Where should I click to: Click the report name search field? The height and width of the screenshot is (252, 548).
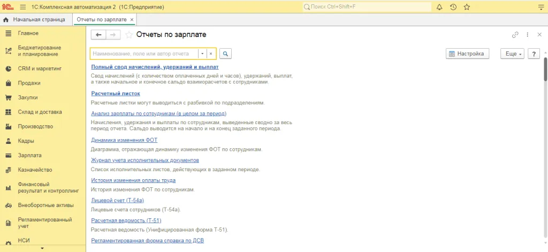click(144, 54)
